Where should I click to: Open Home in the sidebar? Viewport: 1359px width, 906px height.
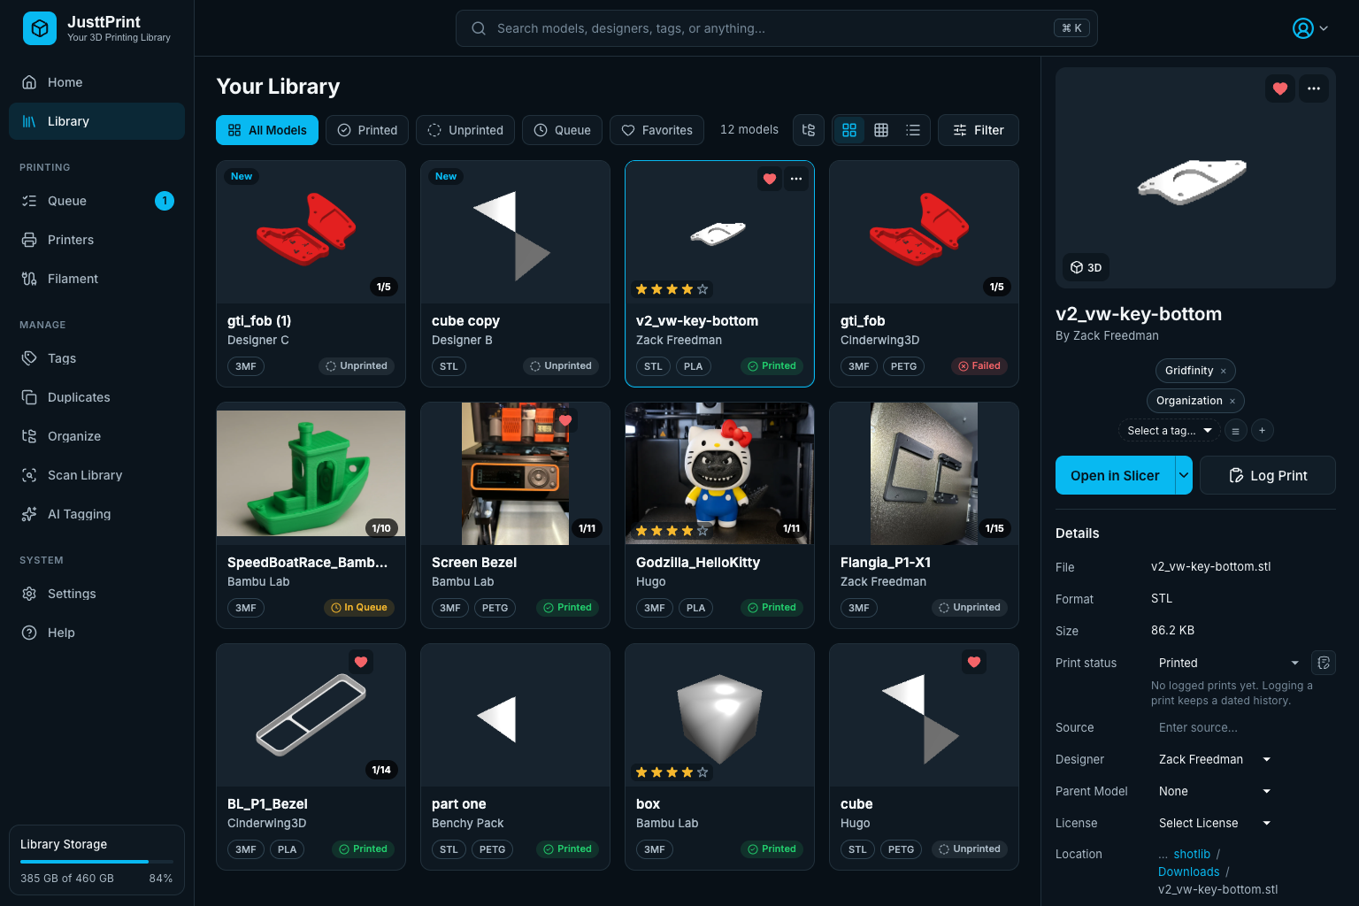(96, 82)
